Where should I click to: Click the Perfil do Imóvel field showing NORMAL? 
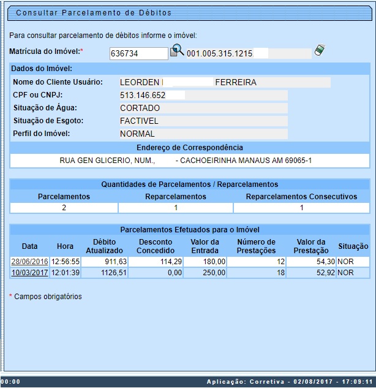click(x=203, y=134)
